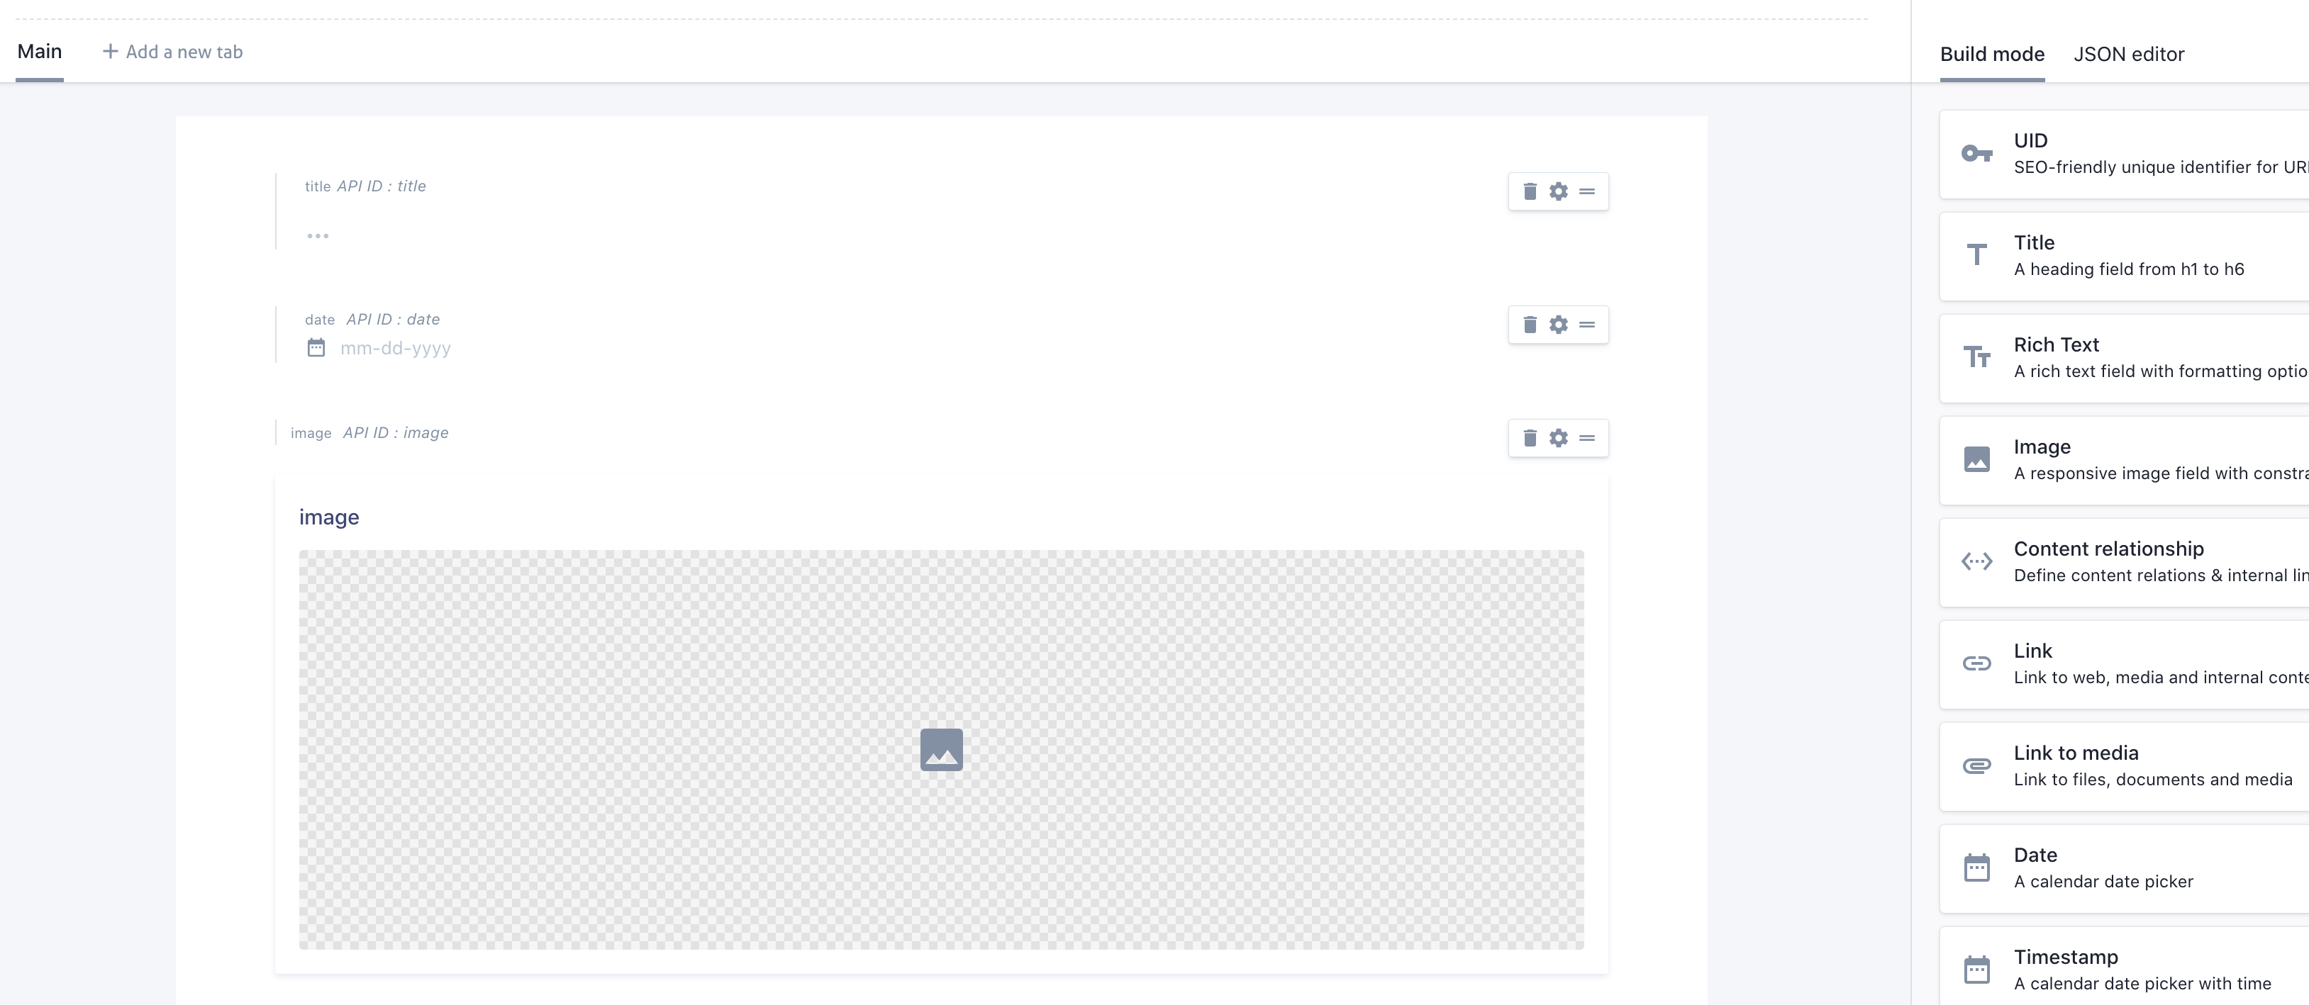Toggle the image field gear settings
The width and height of the screenshot is (2309, 1005).
coord(1558,437)
